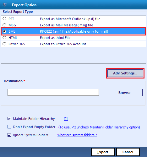Open the [?] help link for folder hierarchy
This screenshot has width=147, height=157.
[66, 119]
